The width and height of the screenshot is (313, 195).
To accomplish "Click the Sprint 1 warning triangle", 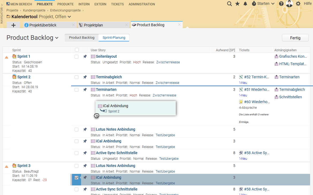I will point(7,57).
